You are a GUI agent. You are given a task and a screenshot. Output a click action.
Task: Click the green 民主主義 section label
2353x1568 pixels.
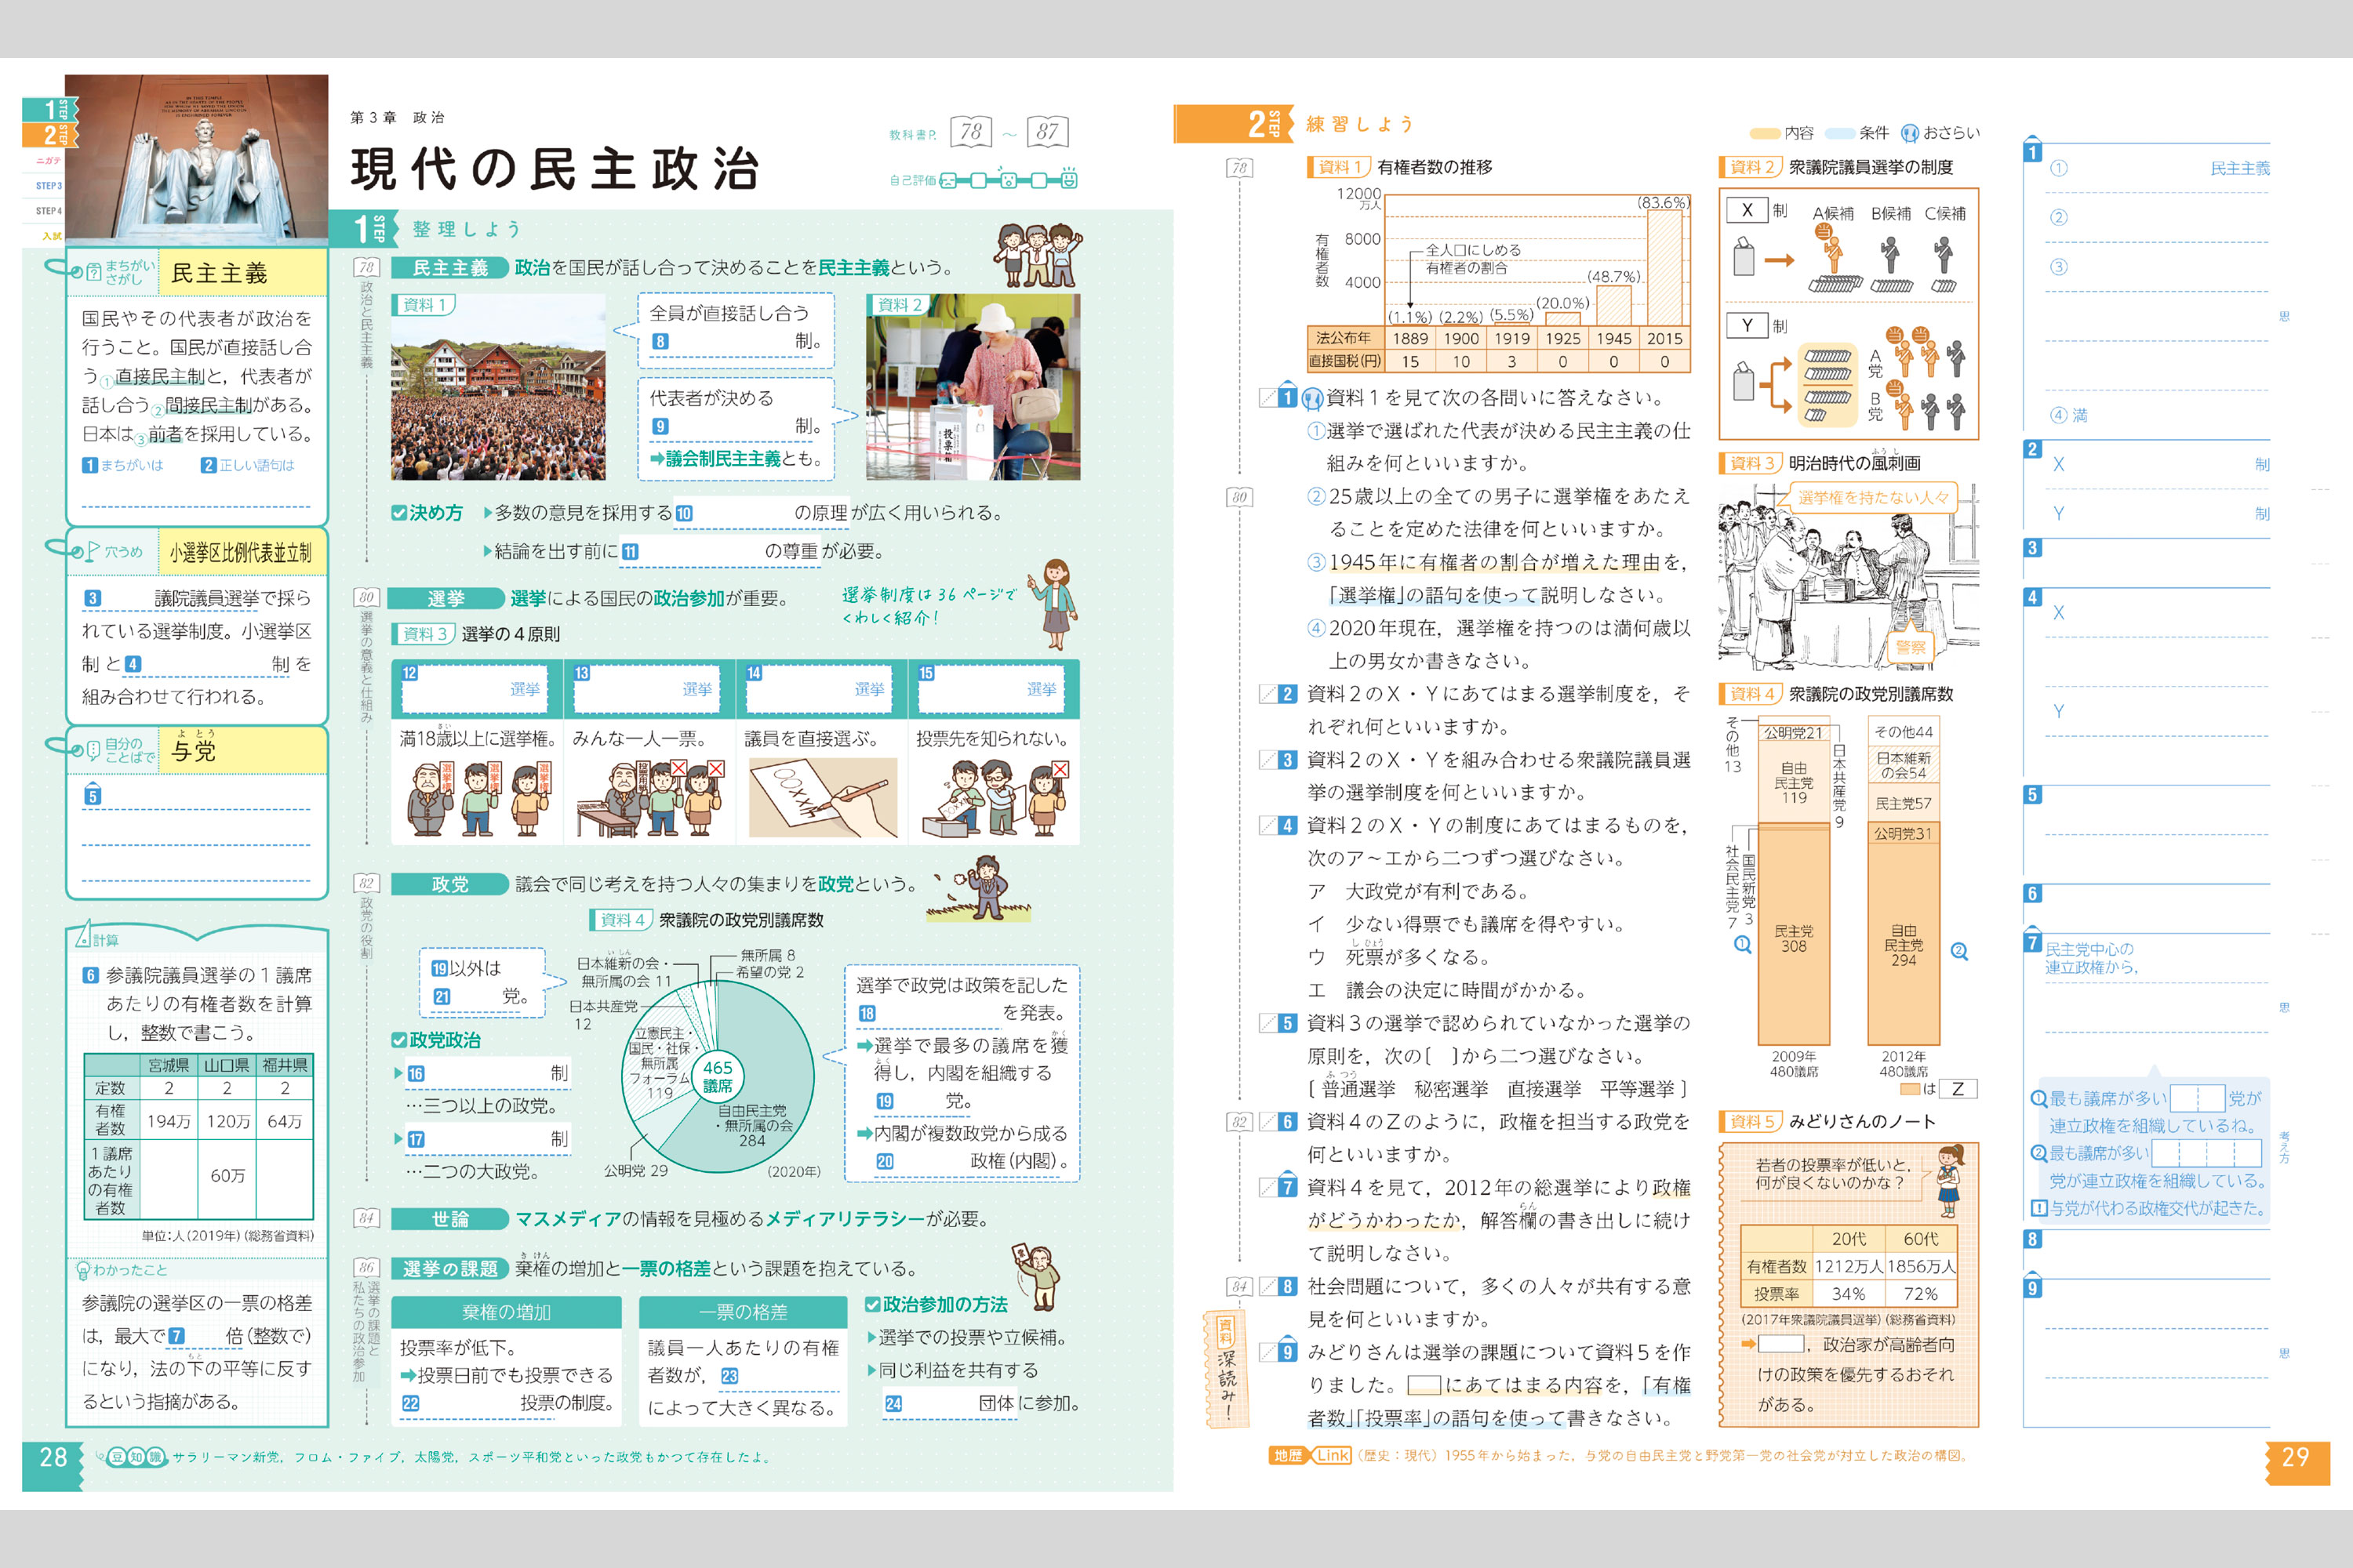pyautogui.click(x=449, y=268)
